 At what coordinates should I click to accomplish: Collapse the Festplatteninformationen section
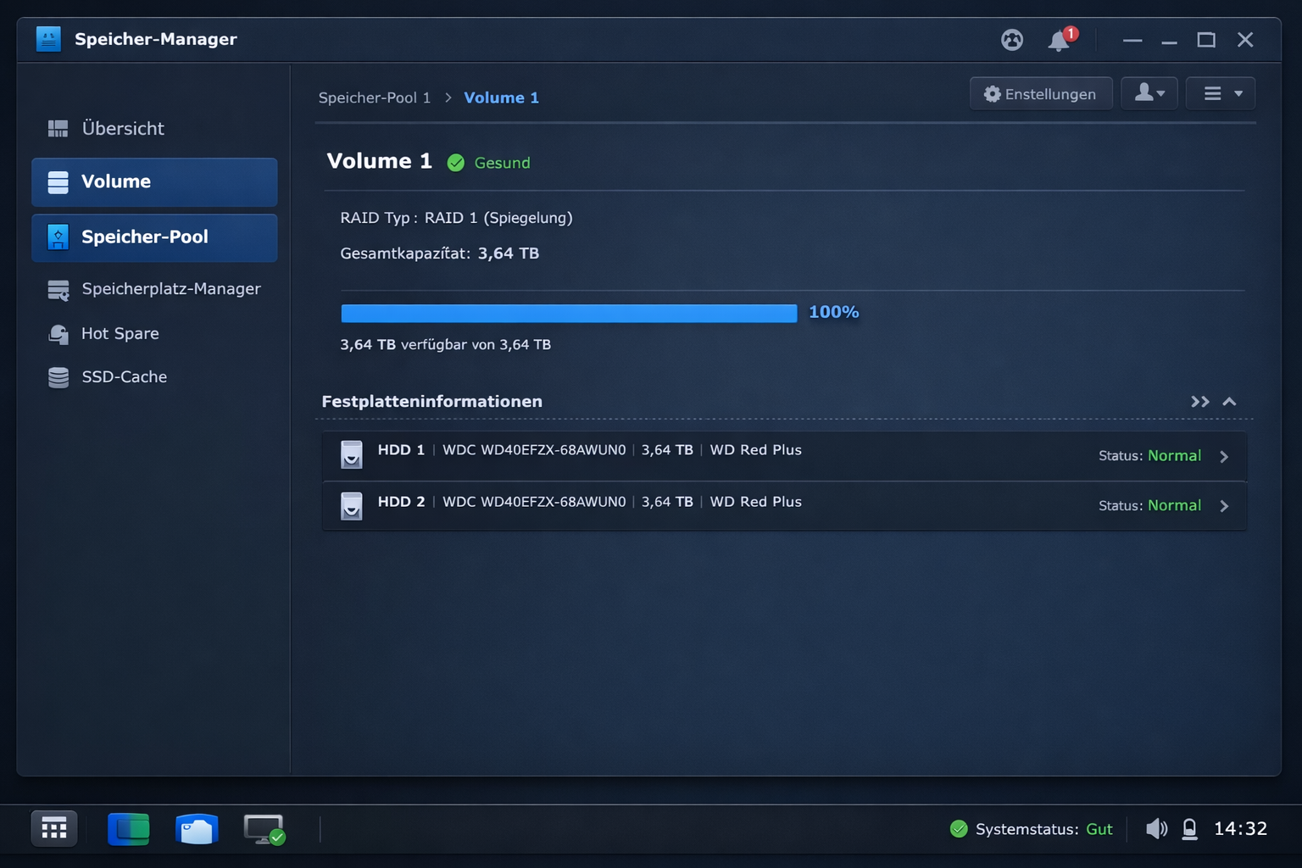[x=1230, y=402]
